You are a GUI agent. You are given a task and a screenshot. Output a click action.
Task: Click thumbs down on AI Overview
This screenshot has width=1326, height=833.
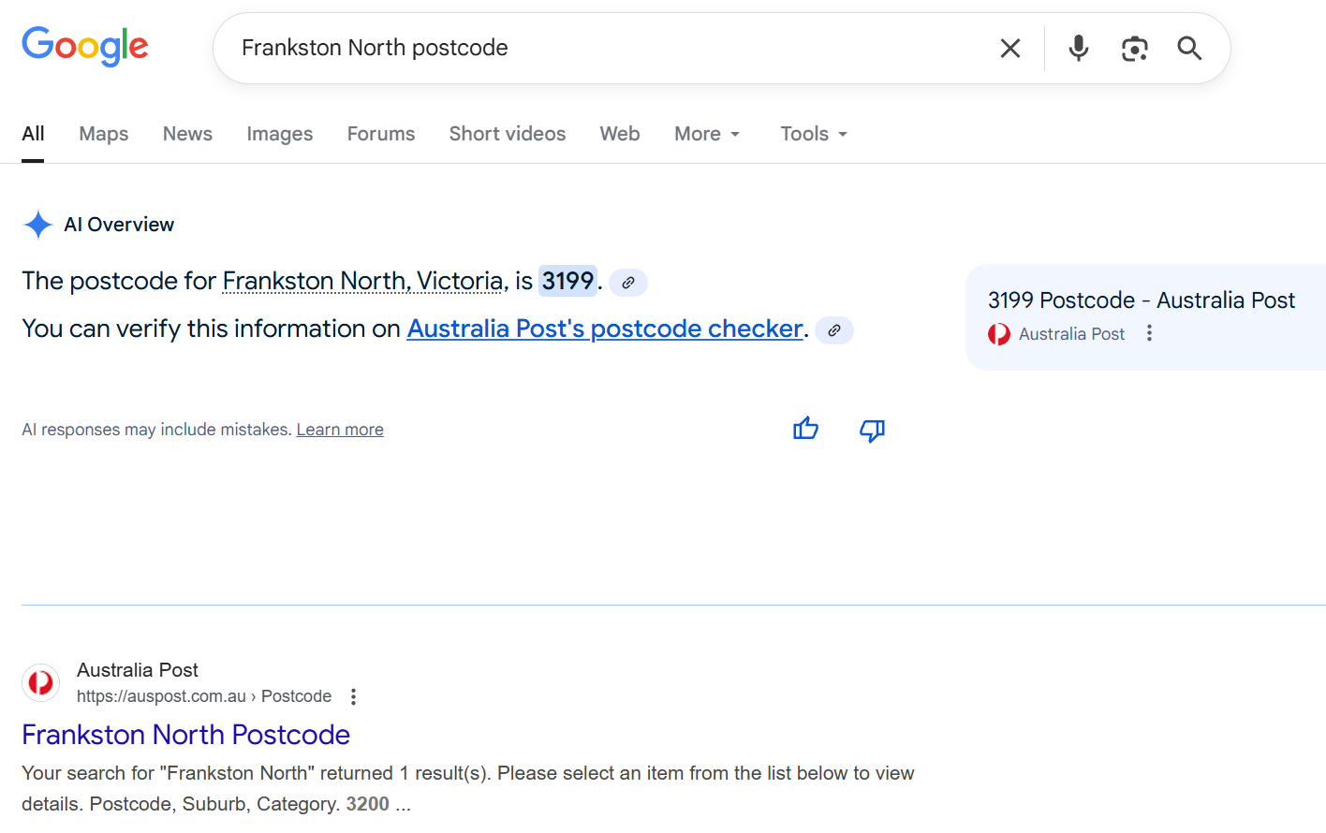coord(872,430)
